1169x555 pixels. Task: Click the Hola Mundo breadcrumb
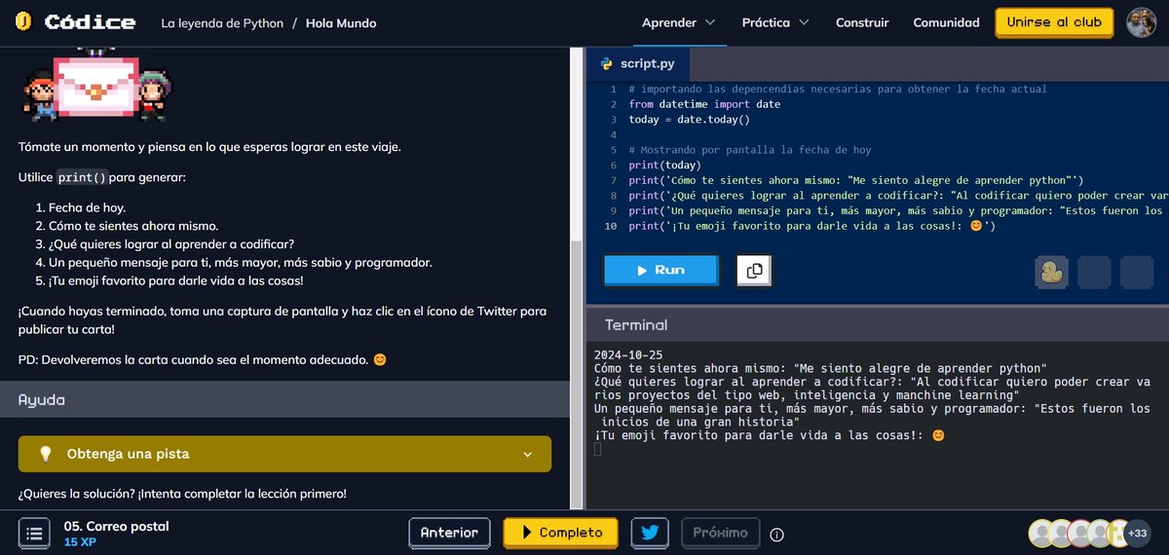(x=341, y=22)
